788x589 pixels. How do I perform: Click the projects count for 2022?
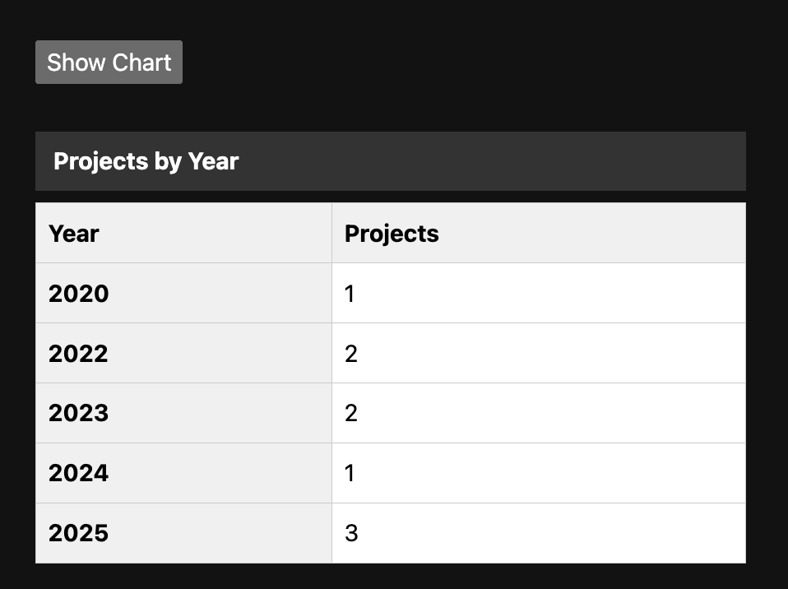(350, 354)
